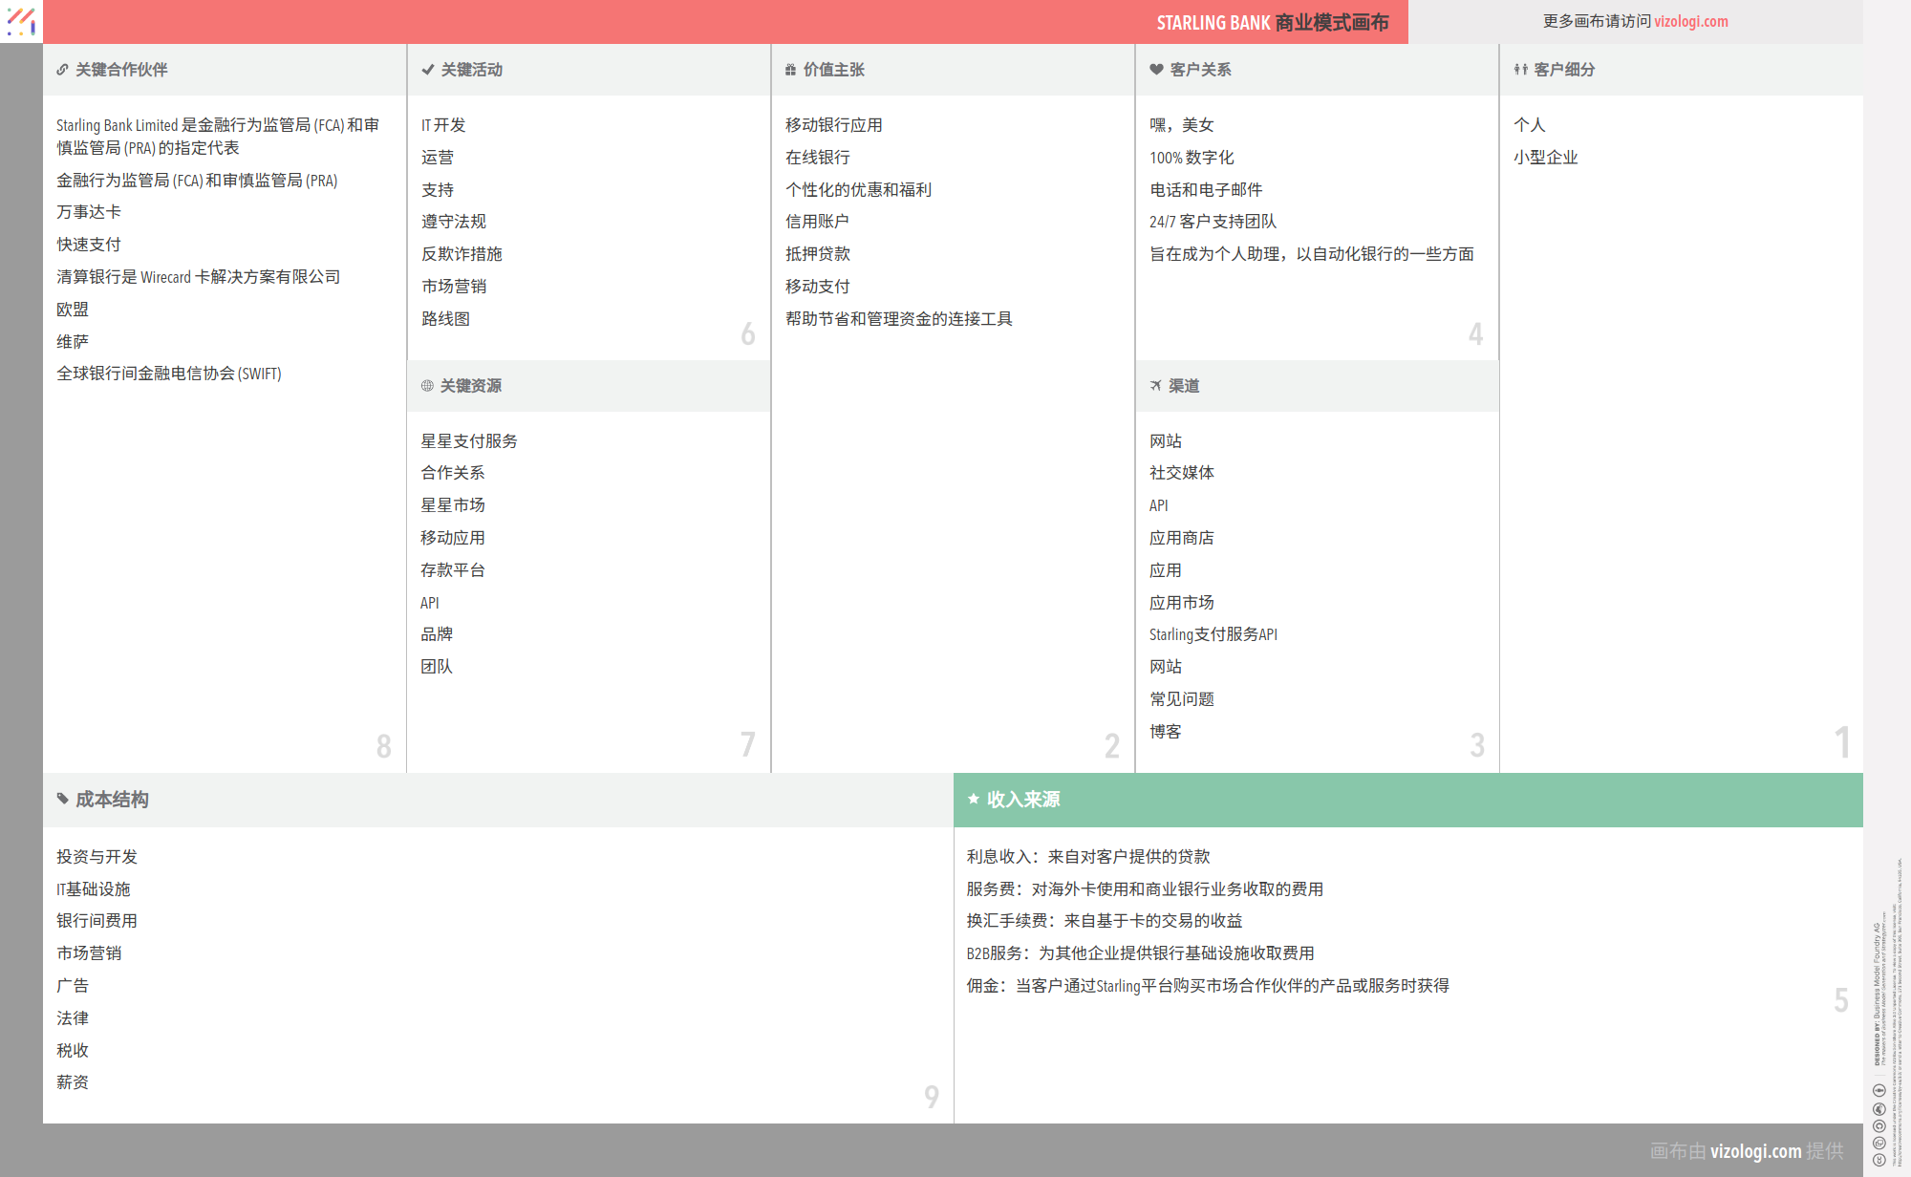Select the Starling支付服务API channel item
Screen dimensions: 1911x1177
tap(1213, 634)
